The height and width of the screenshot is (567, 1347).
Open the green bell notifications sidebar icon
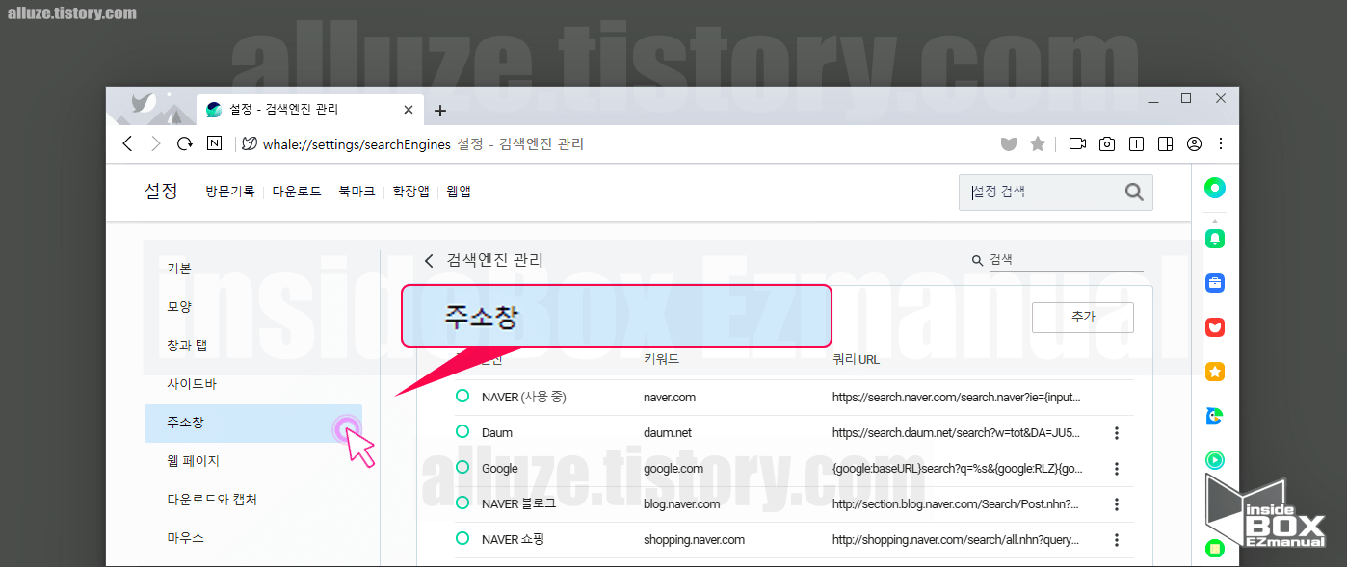click(x=1215, y=238)
